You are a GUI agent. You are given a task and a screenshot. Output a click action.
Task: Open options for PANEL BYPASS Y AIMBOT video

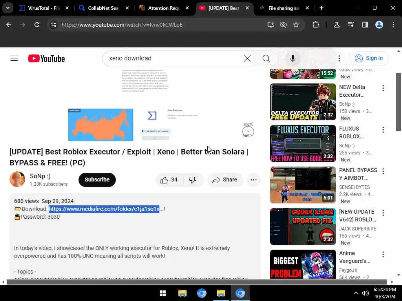(383, 171)
